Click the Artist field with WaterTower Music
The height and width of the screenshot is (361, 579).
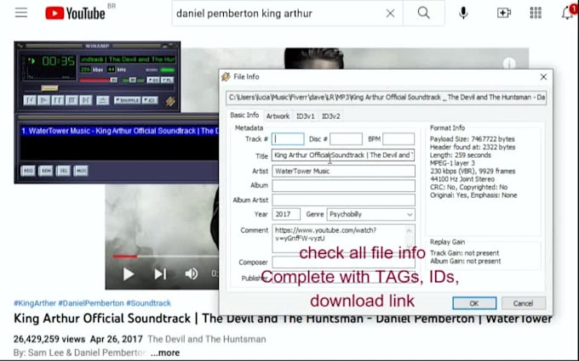(x=343, y=171)
